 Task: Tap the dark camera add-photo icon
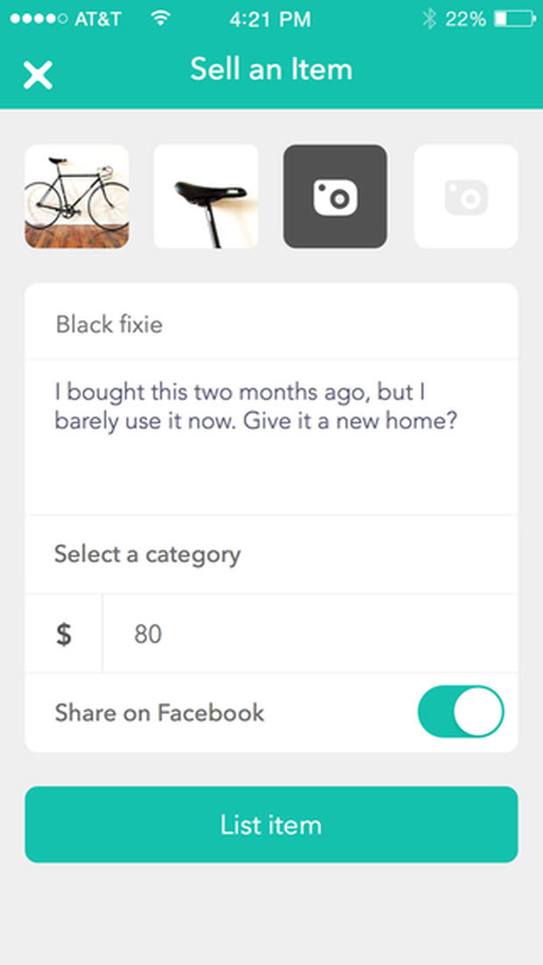(335, 196)
